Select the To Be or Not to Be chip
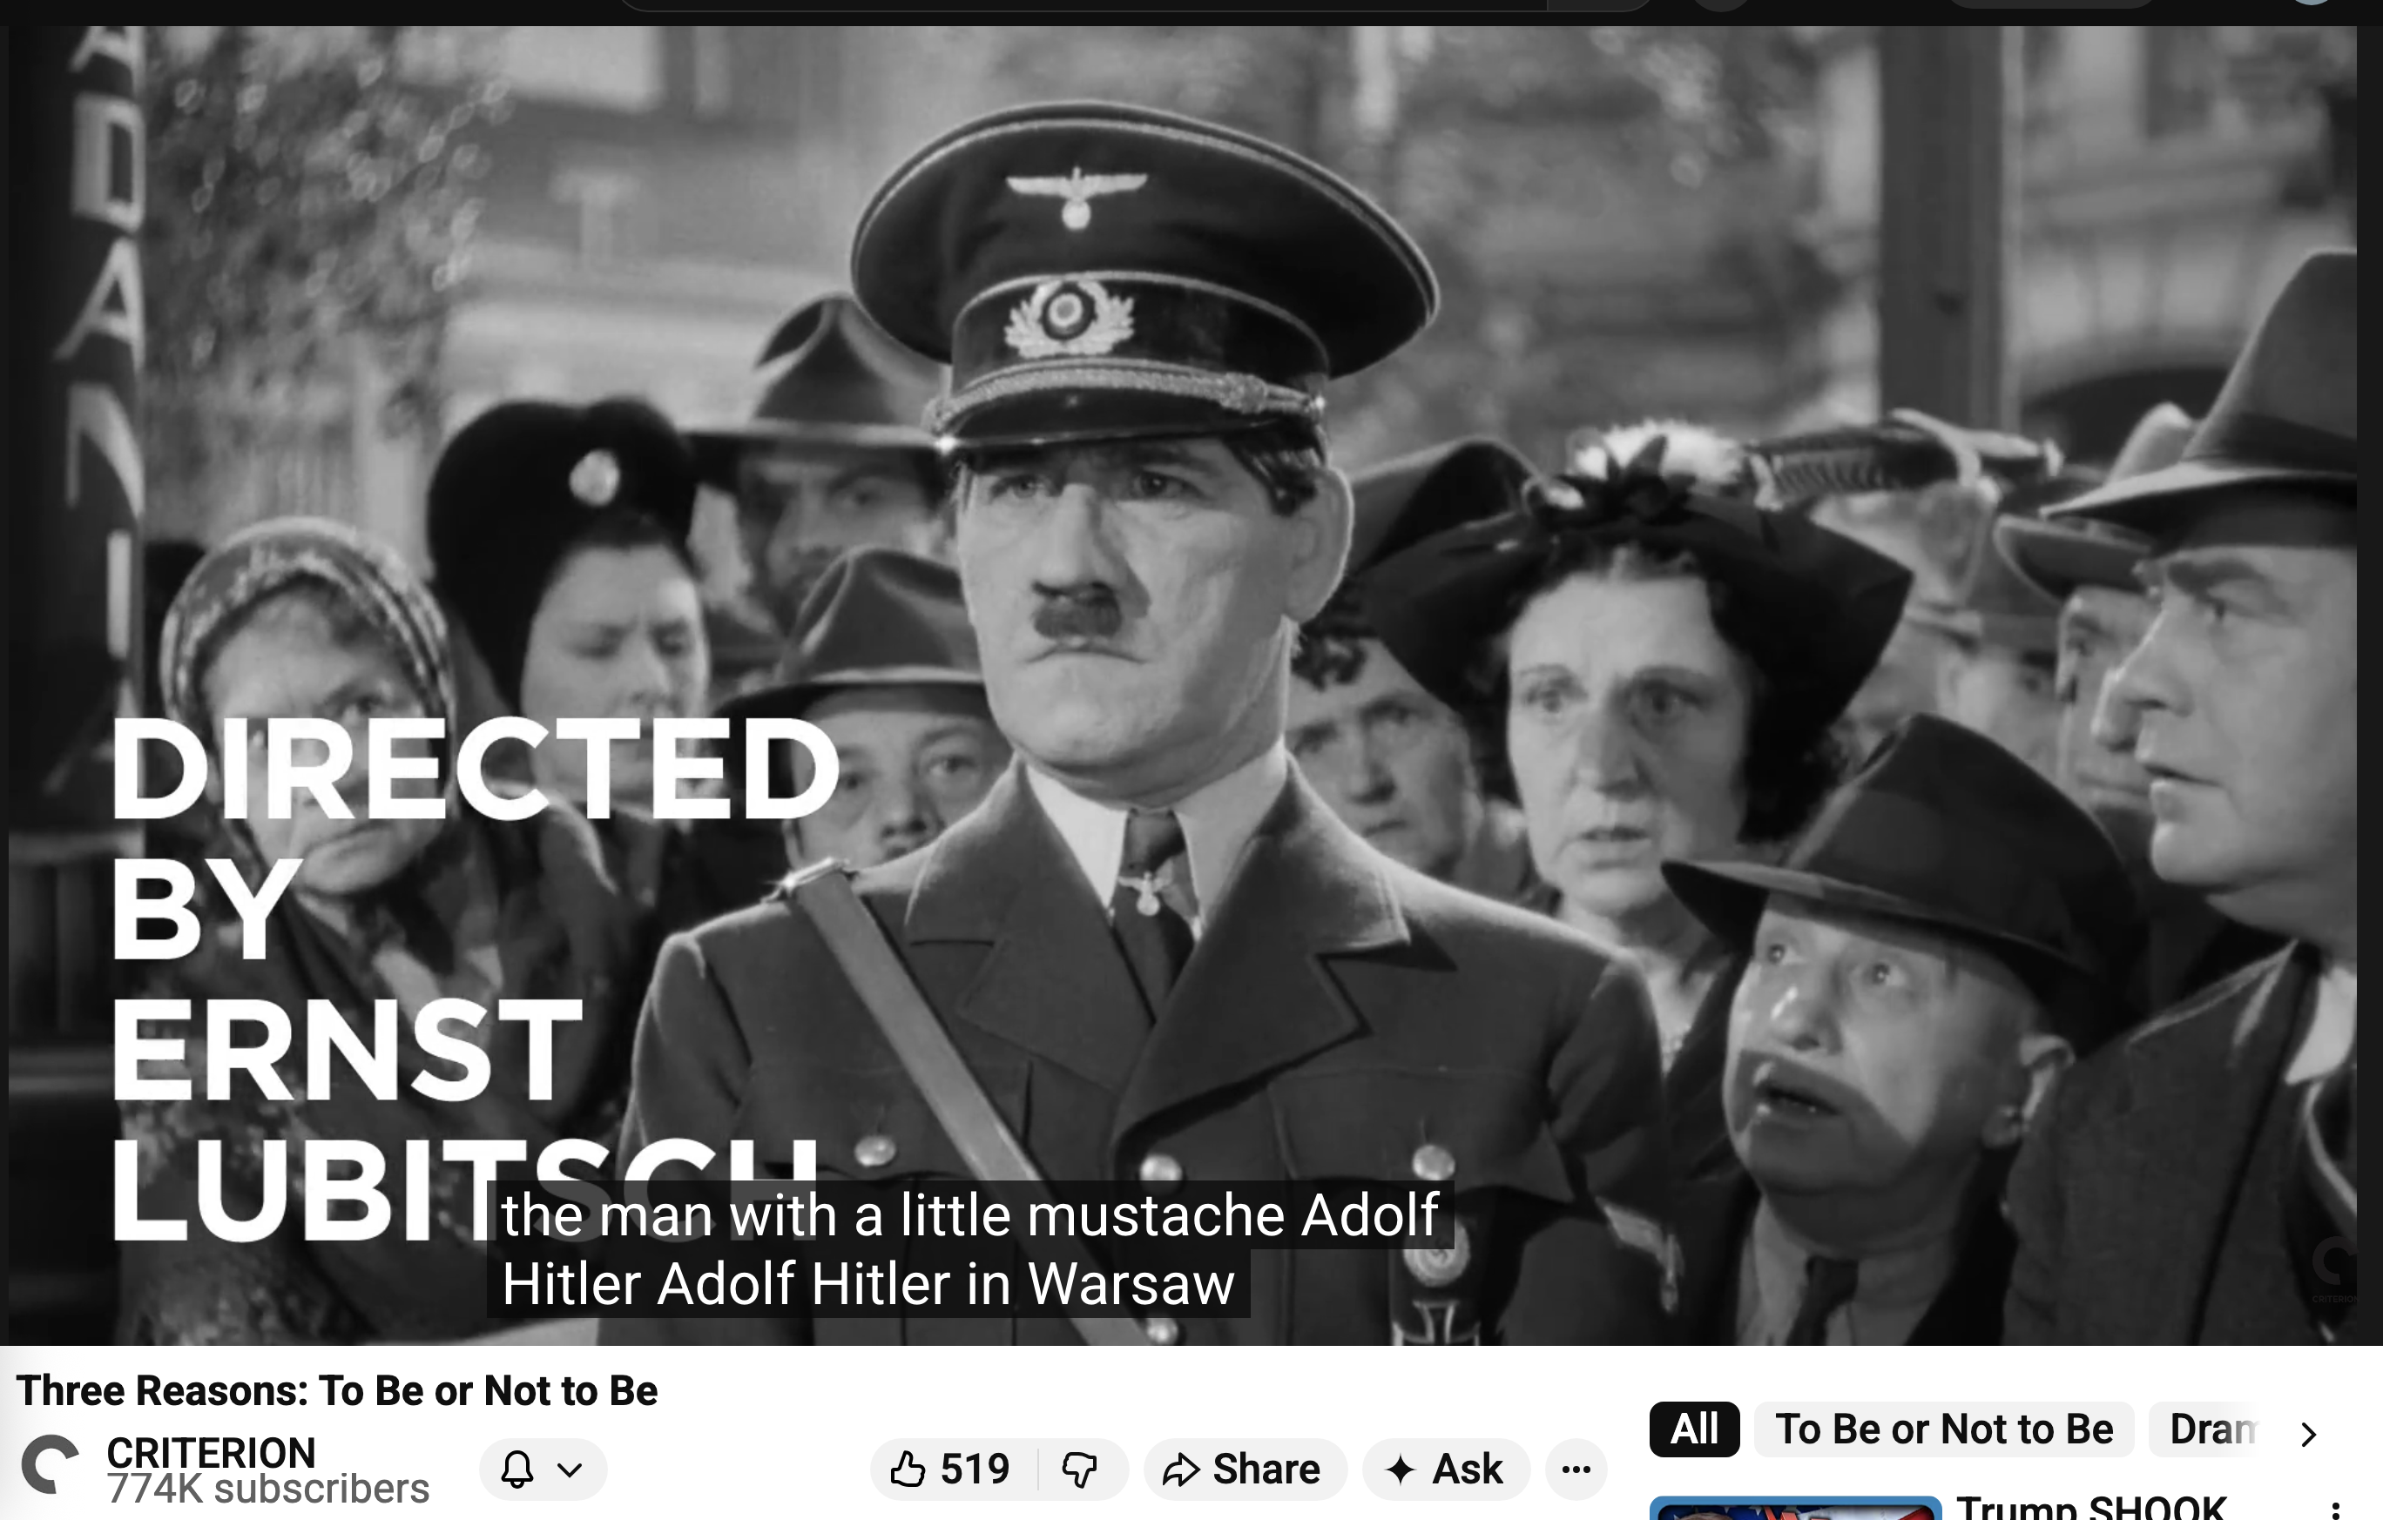2383x1520 pixels. [1944, 1429]
